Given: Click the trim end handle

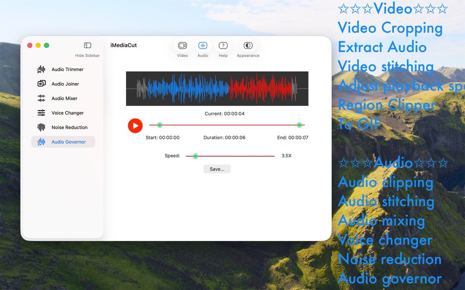Looking at the screenshot, I should (x=299, y=125).
